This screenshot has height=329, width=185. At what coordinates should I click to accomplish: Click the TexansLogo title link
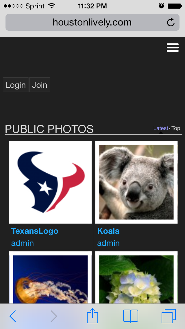pos(35,231)
